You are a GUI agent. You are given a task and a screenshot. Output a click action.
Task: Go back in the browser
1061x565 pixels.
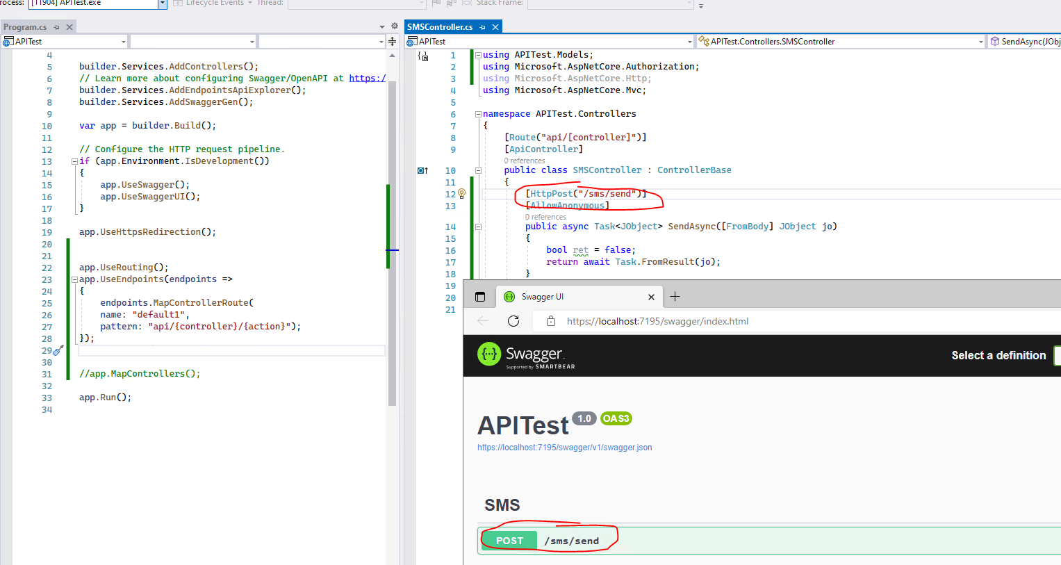click(483, 321)
